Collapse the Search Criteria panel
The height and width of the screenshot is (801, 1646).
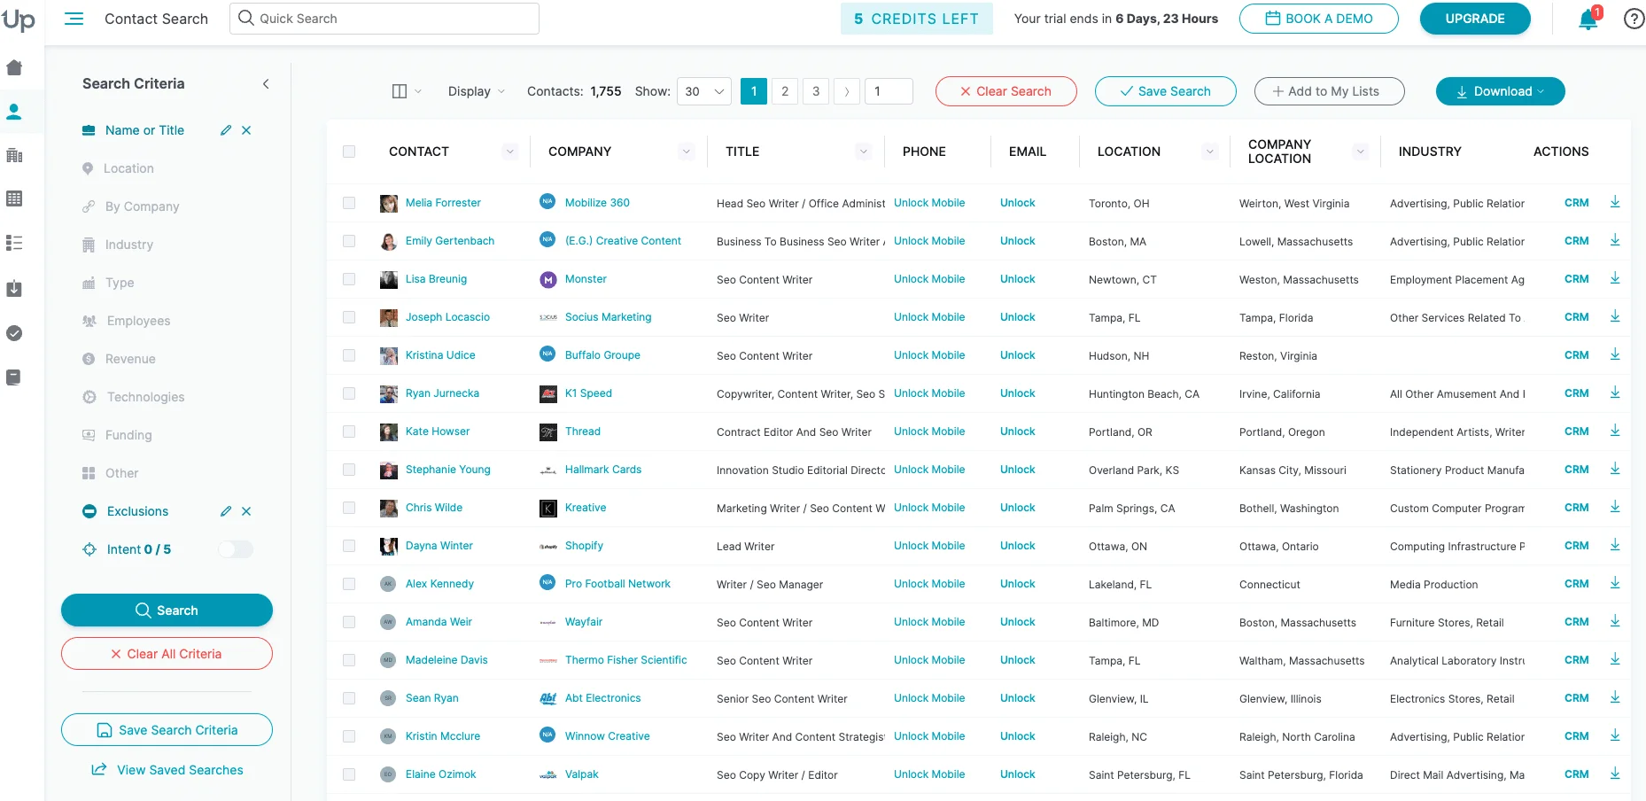point(266,84)
